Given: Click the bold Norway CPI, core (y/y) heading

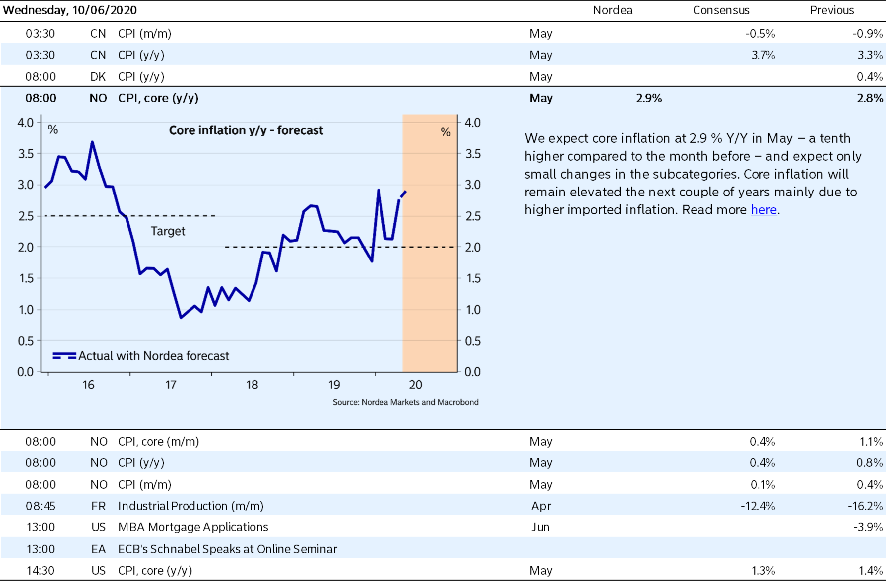Looking at the screenshot, I should point(158,98).
